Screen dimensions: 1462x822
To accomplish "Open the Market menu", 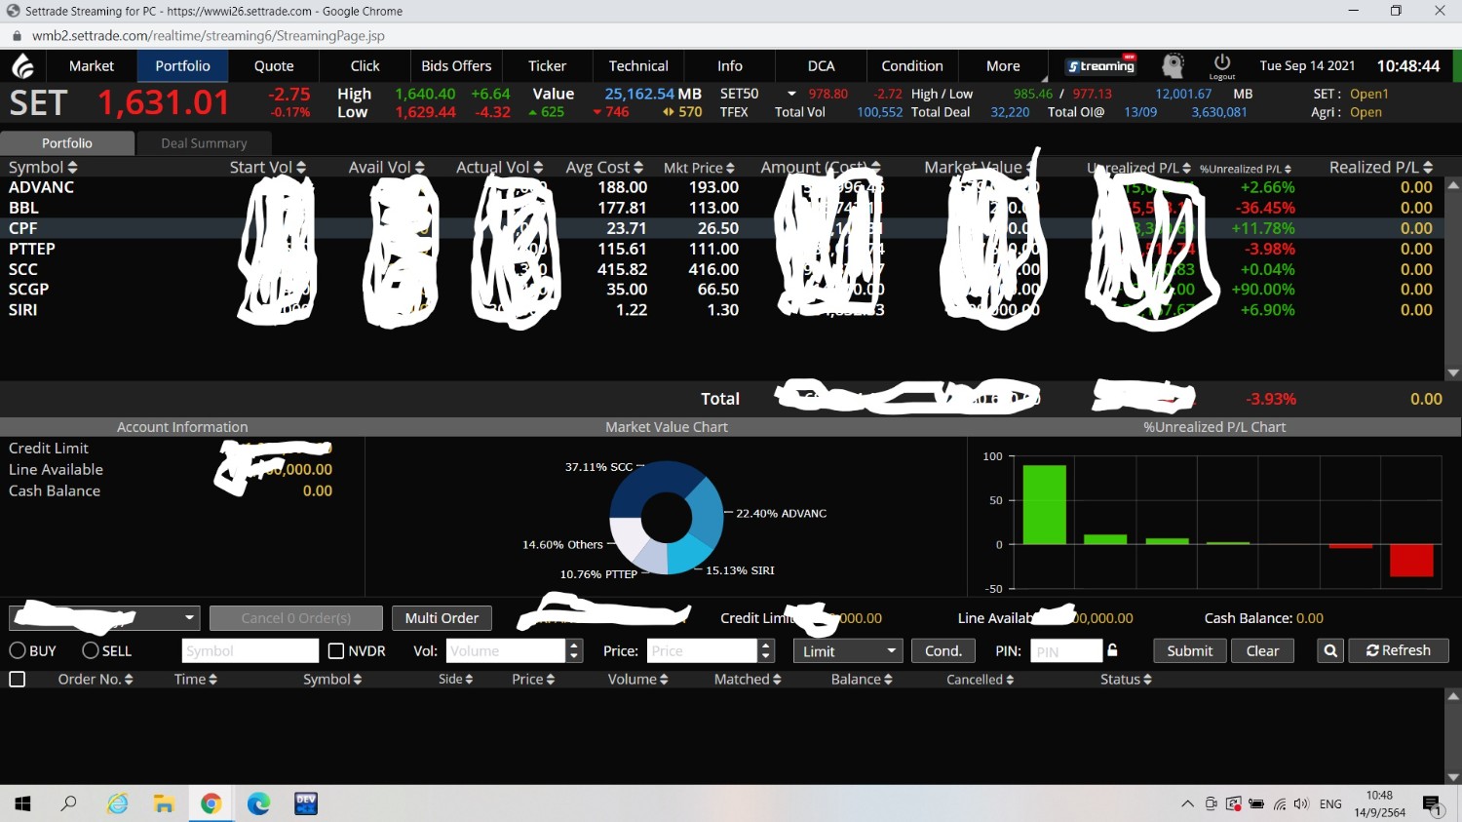I will pyautogui.click(x=92, y=65).
